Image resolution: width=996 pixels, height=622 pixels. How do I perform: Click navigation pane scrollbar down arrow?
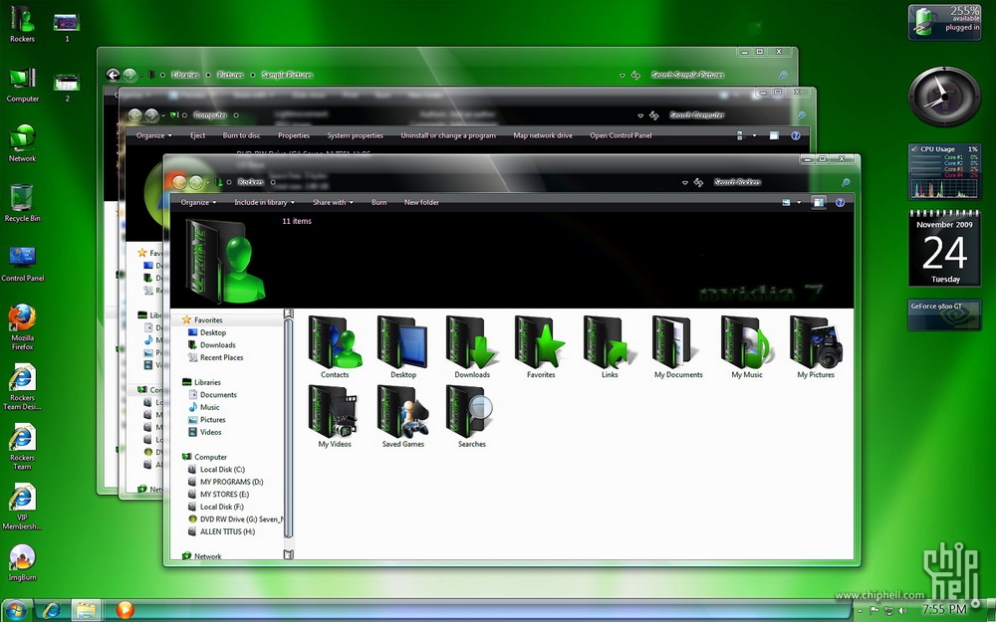click(289, 554)
